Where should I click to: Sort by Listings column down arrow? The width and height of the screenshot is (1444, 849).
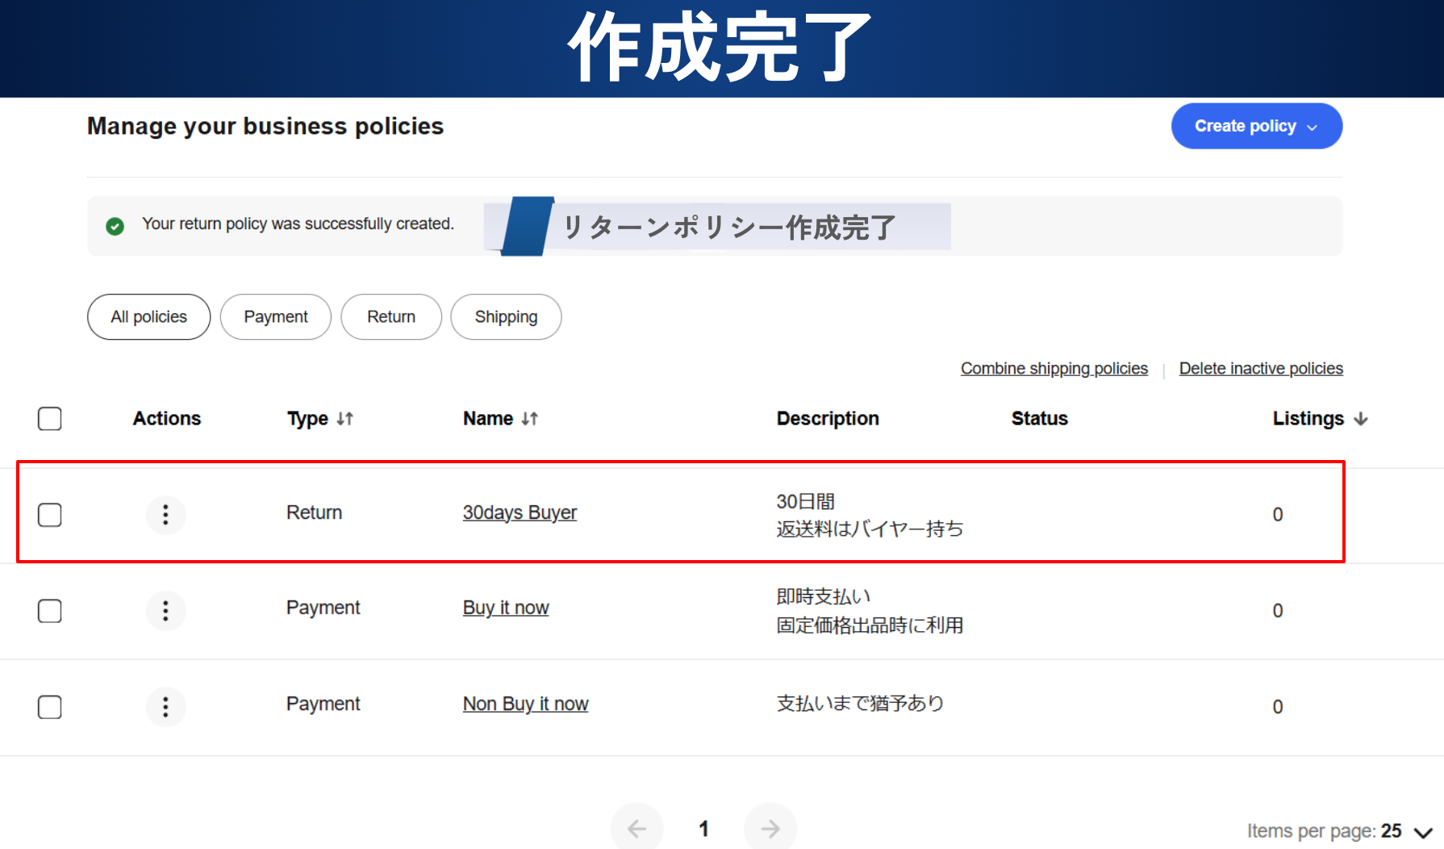pyautogui.click(x=1361, y=419)
